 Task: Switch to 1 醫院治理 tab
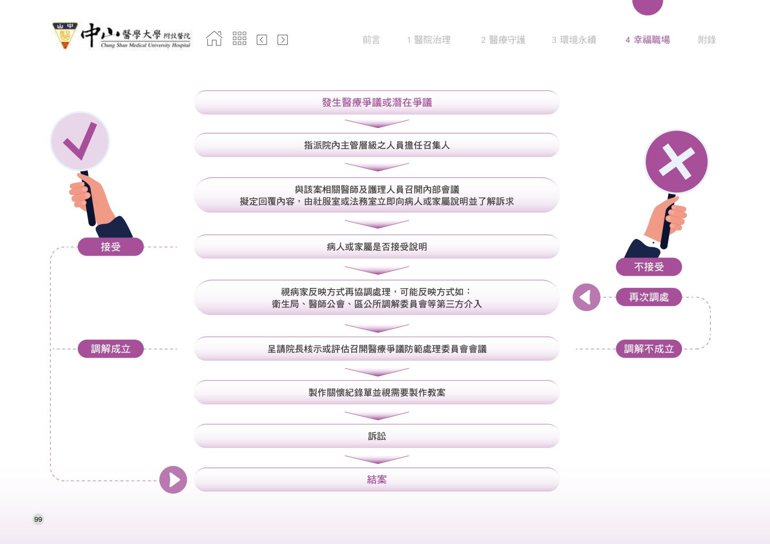point(429,40)
